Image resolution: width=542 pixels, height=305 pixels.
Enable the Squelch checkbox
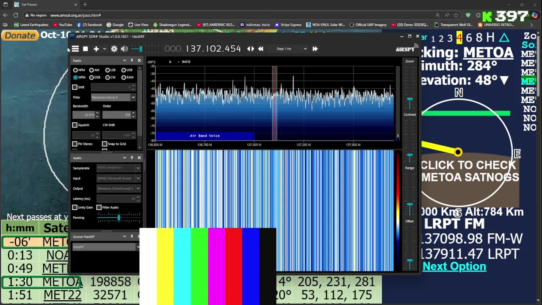75,125
